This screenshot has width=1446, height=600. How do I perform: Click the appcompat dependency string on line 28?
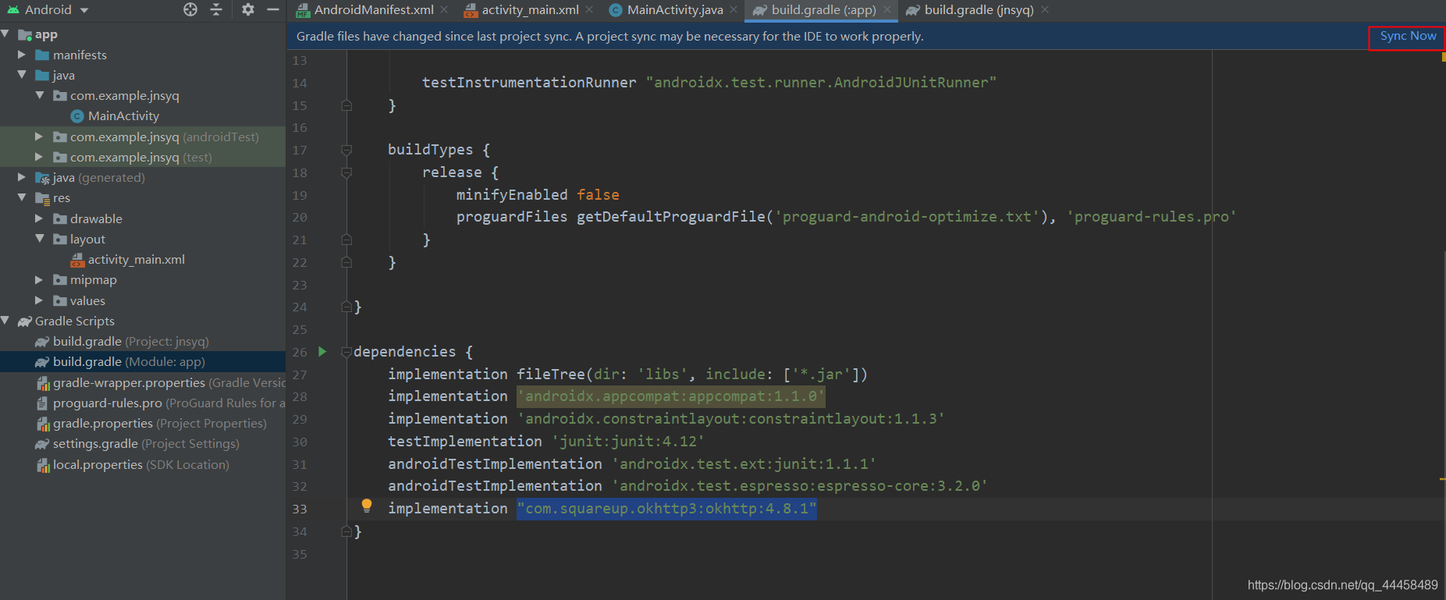[x=671, y=396]
